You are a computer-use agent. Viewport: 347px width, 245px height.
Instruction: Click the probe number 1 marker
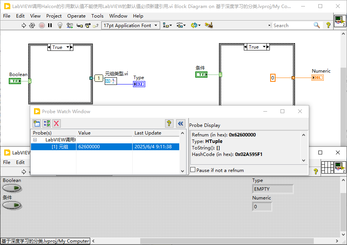click(99, 78)
